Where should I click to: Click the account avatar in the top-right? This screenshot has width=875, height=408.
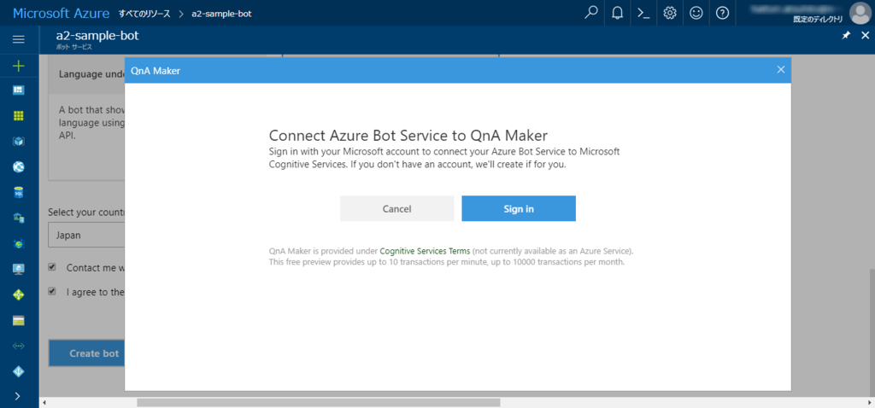pos(860,12)
